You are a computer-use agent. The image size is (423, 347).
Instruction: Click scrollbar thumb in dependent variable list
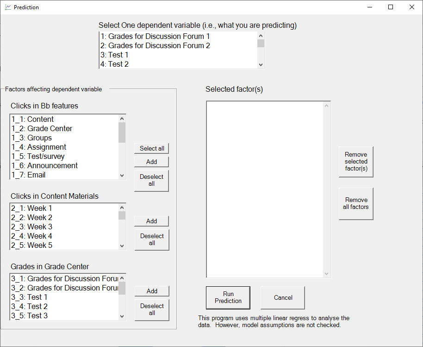pos(261,43)
